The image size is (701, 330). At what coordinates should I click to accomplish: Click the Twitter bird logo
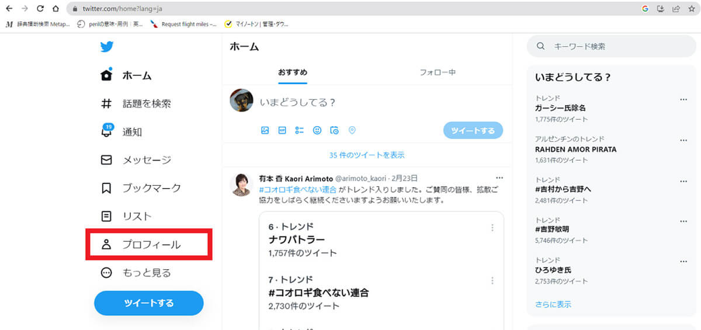(x=106, y=47)
